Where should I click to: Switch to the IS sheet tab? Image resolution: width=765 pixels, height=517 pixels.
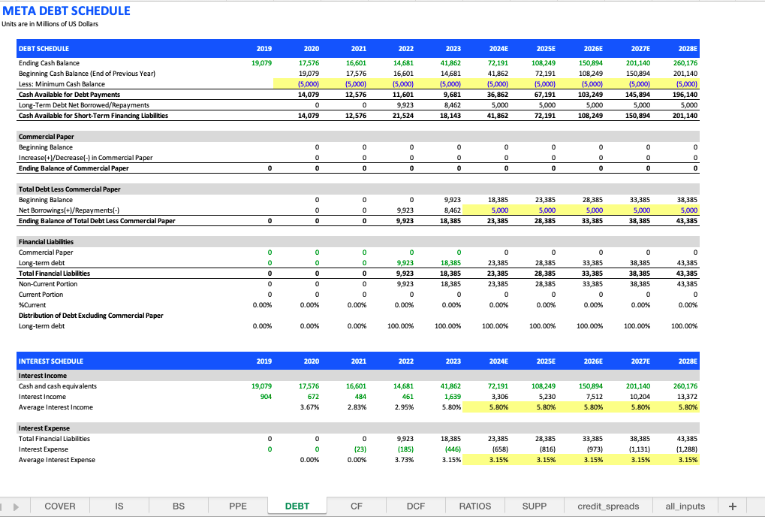click(x=119, y=506)
